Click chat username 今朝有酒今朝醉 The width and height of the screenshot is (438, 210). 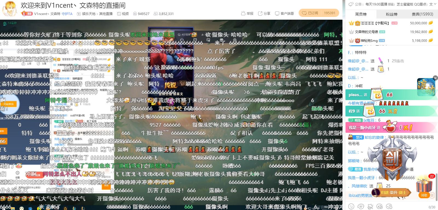click(x=361, y=103)
